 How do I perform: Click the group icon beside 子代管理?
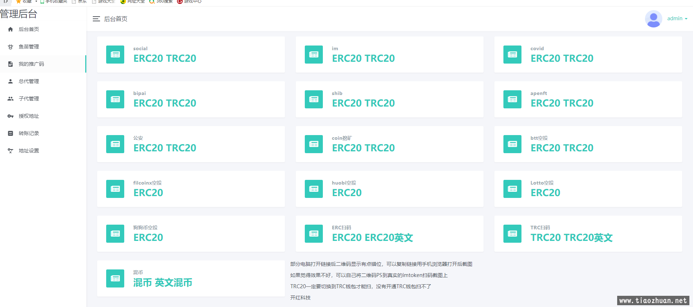click(x=10, y=99)
